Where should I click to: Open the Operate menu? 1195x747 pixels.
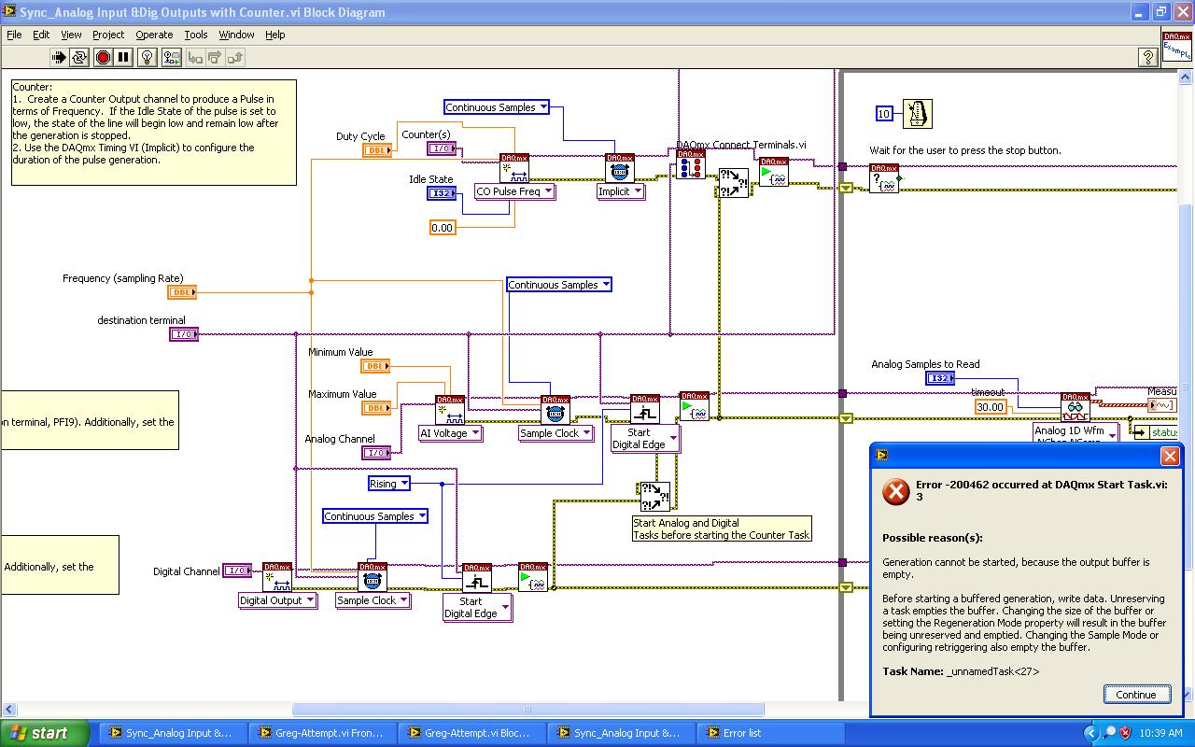click(154, 35)
